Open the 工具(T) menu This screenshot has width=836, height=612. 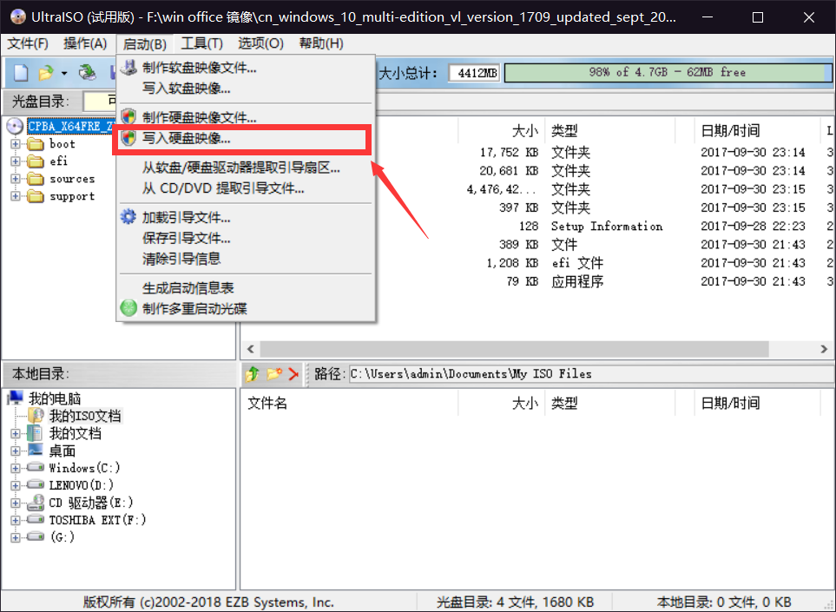[201, 43]
